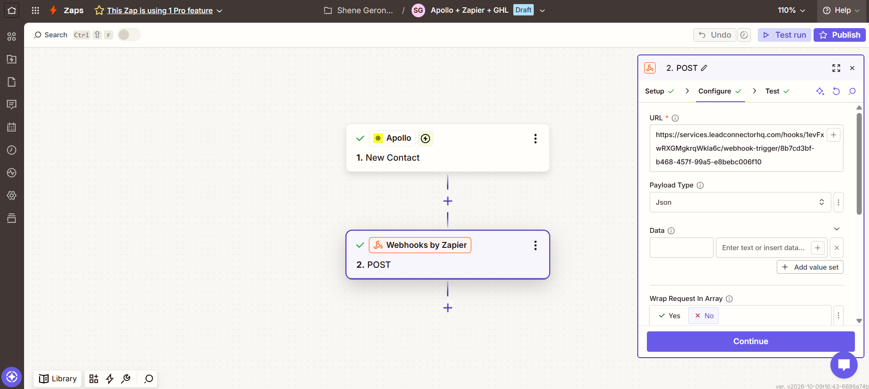Click the Publish button
This screenshot has width=869, height=389.
click(x=839, y=35)
